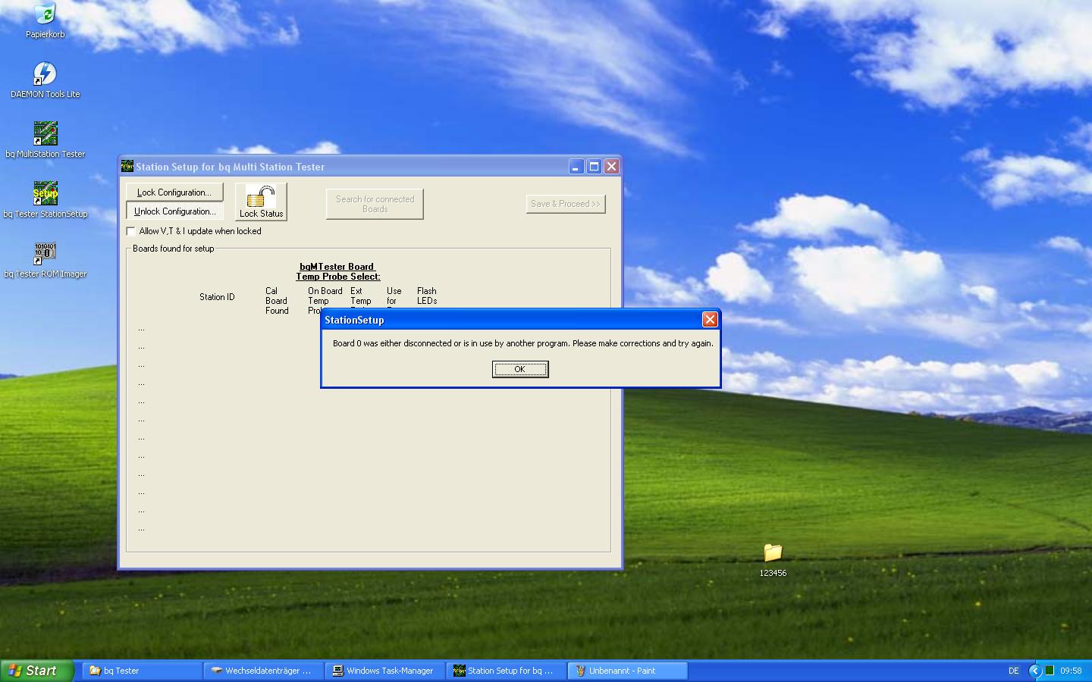Click the Cal Board Found column header

click(x=277, y=301)
